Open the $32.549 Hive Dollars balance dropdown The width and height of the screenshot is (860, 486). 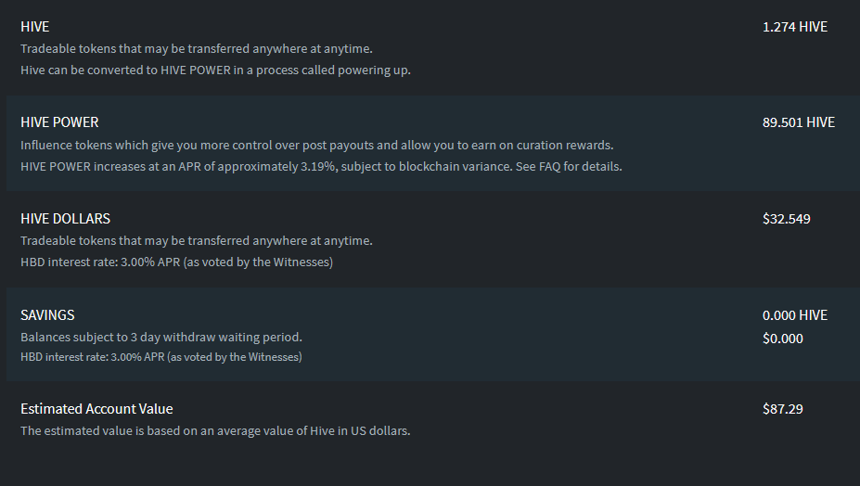(786, 219)
